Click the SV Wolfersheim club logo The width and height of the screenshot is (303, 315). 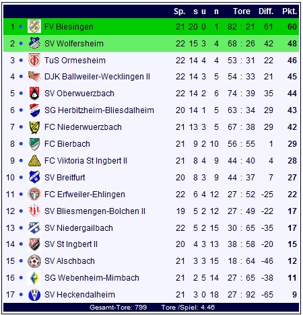(x=34, y=43)
